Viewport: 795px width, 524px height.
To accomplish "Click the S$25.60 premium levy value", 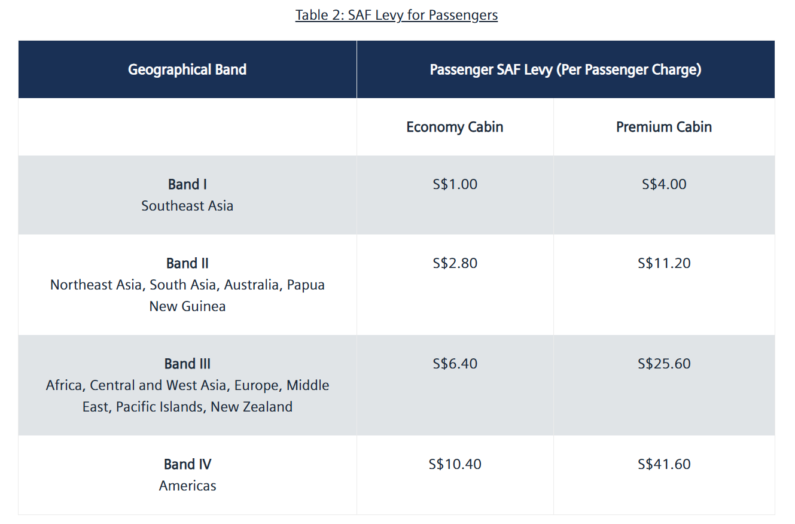I will (x=664, y=364).
